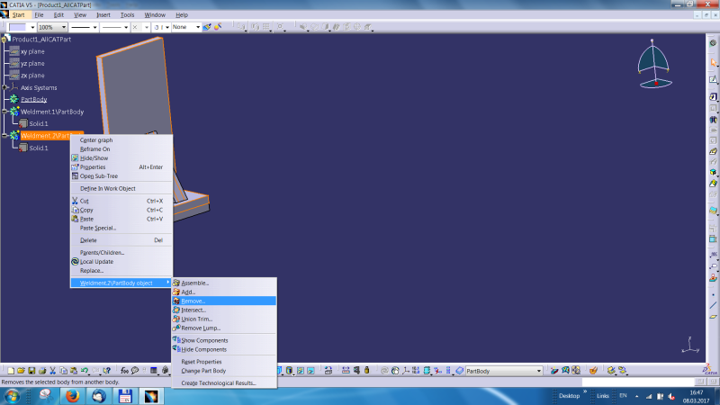This screenshot has width=720, height=405.
Task: Click the Assemble boolean icon in the submenu
Action: pos(176,283)
